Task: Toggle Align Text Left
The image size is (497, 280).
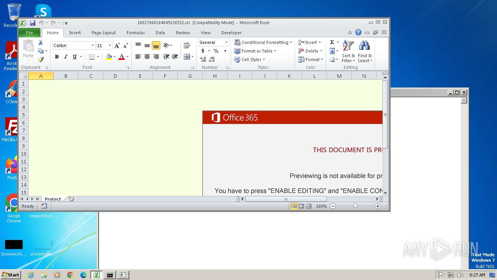Action: pos(138,57)
